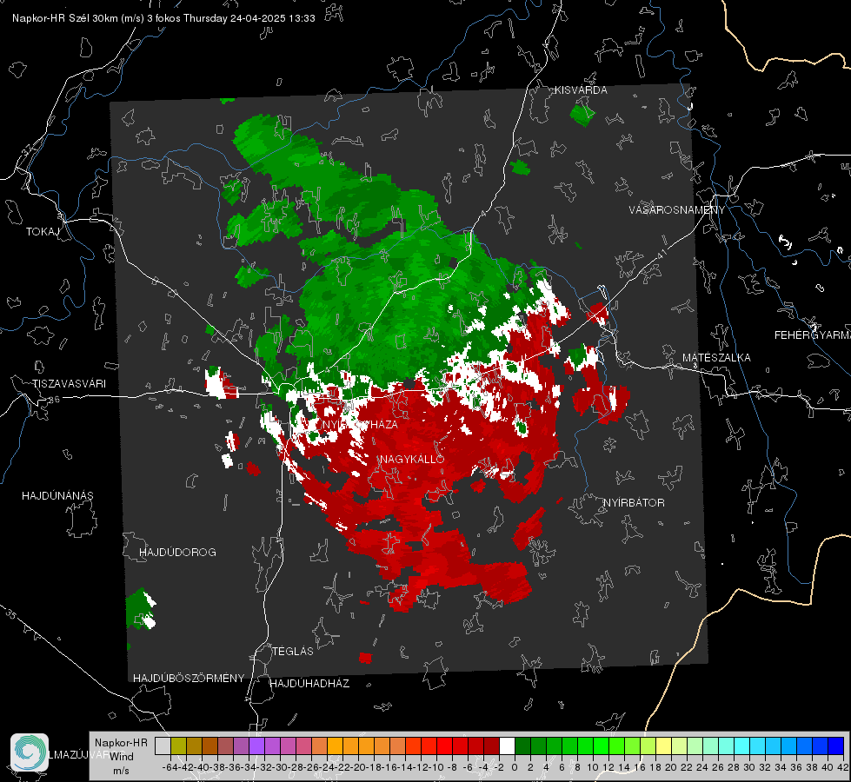Select the orange legend swatch at -24
851x782 pixels.
tap(335, 746)
